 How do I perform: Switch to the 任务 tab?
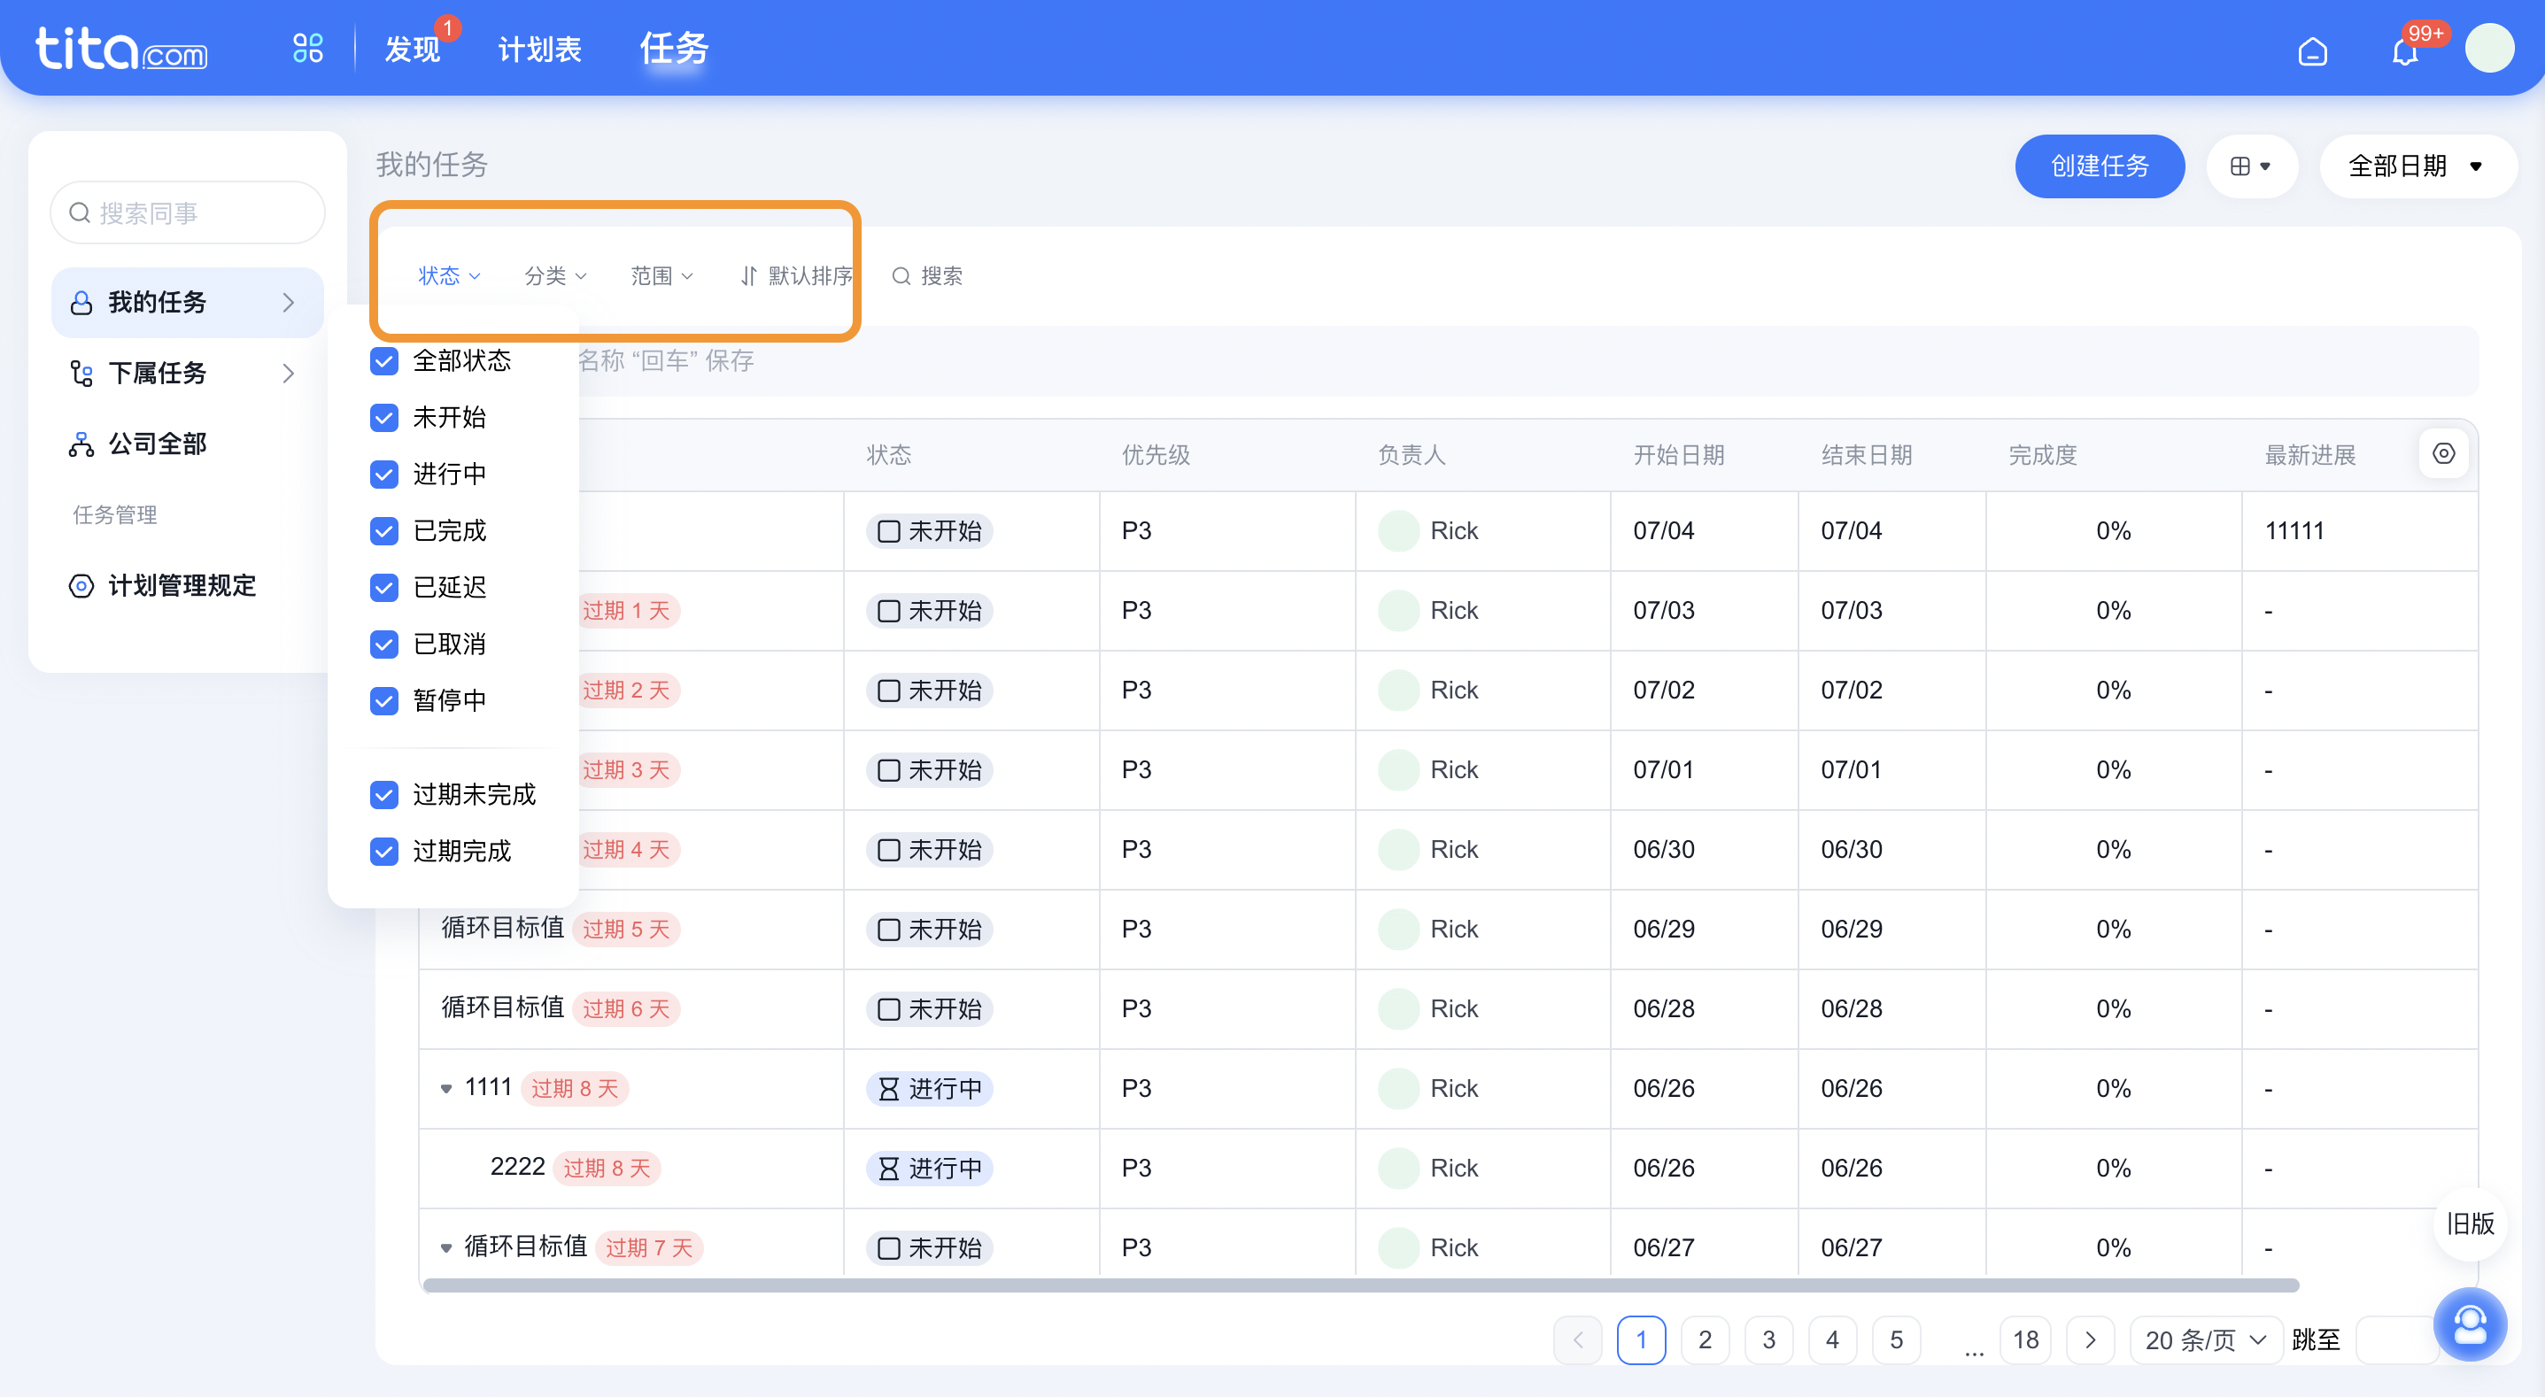coord(674,49)
